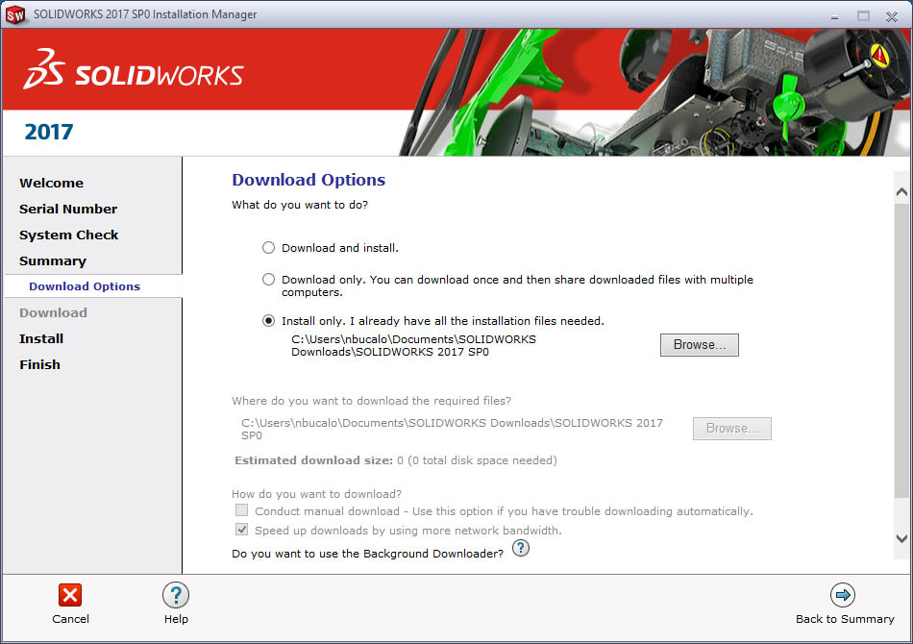This screenshot has height=644, width=913.
Task: Go to Summary step in sidebar
Action: [53, 260]
